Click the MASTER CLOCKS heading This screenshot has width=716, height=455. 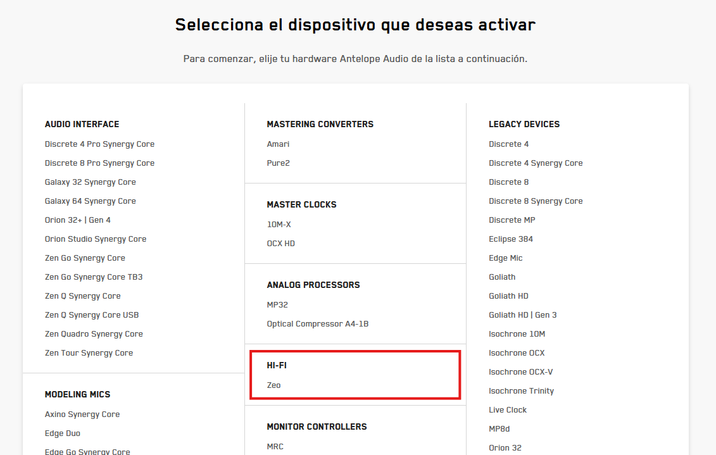pos(301,204)
